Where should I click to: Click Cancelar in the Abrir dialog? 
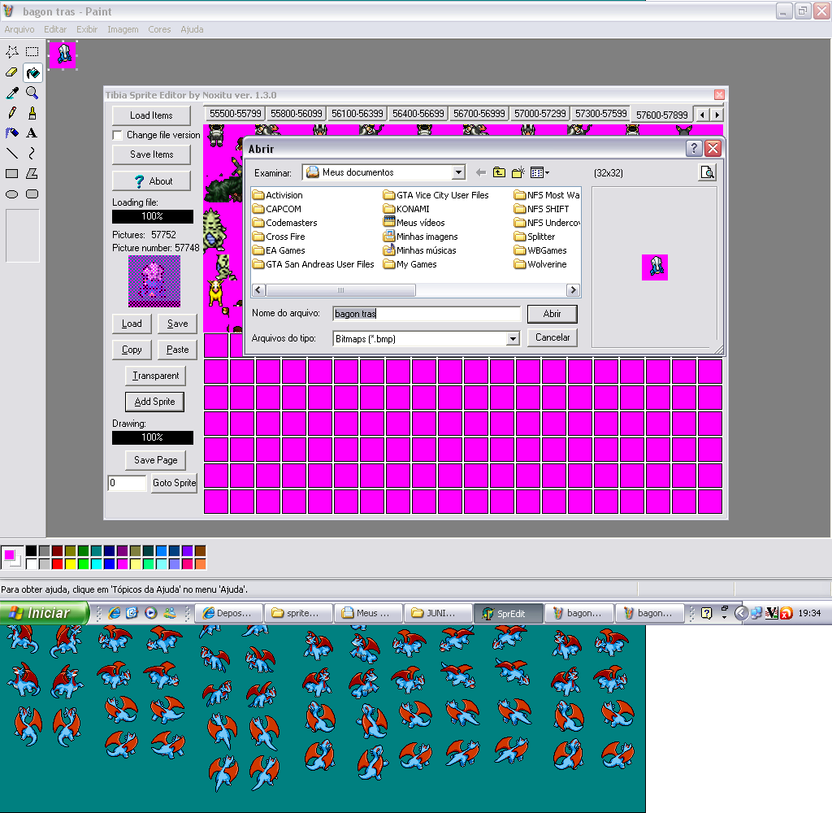tap(552, 337)
